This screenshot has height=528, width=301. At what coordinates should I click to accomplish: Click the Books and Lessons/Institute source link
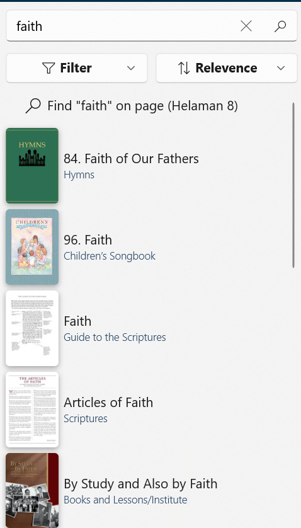[x=125, y=500]
